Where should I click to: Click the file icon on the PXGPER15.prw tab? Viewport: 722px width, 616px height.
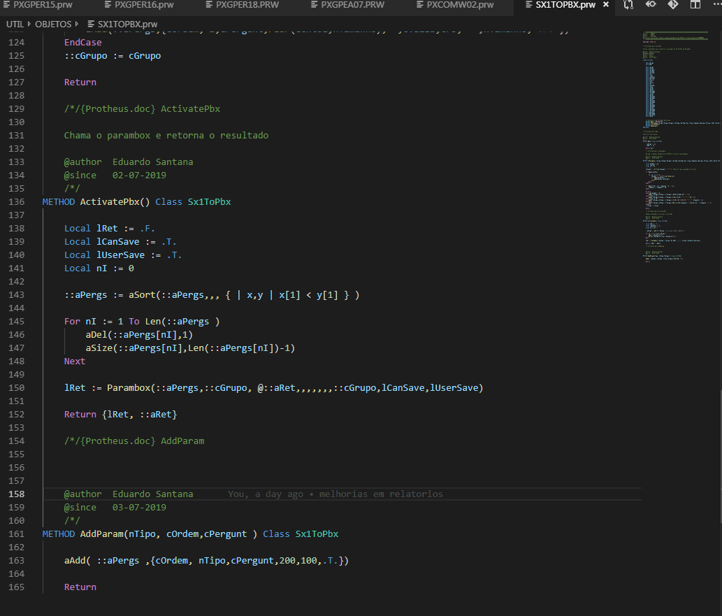7,6
